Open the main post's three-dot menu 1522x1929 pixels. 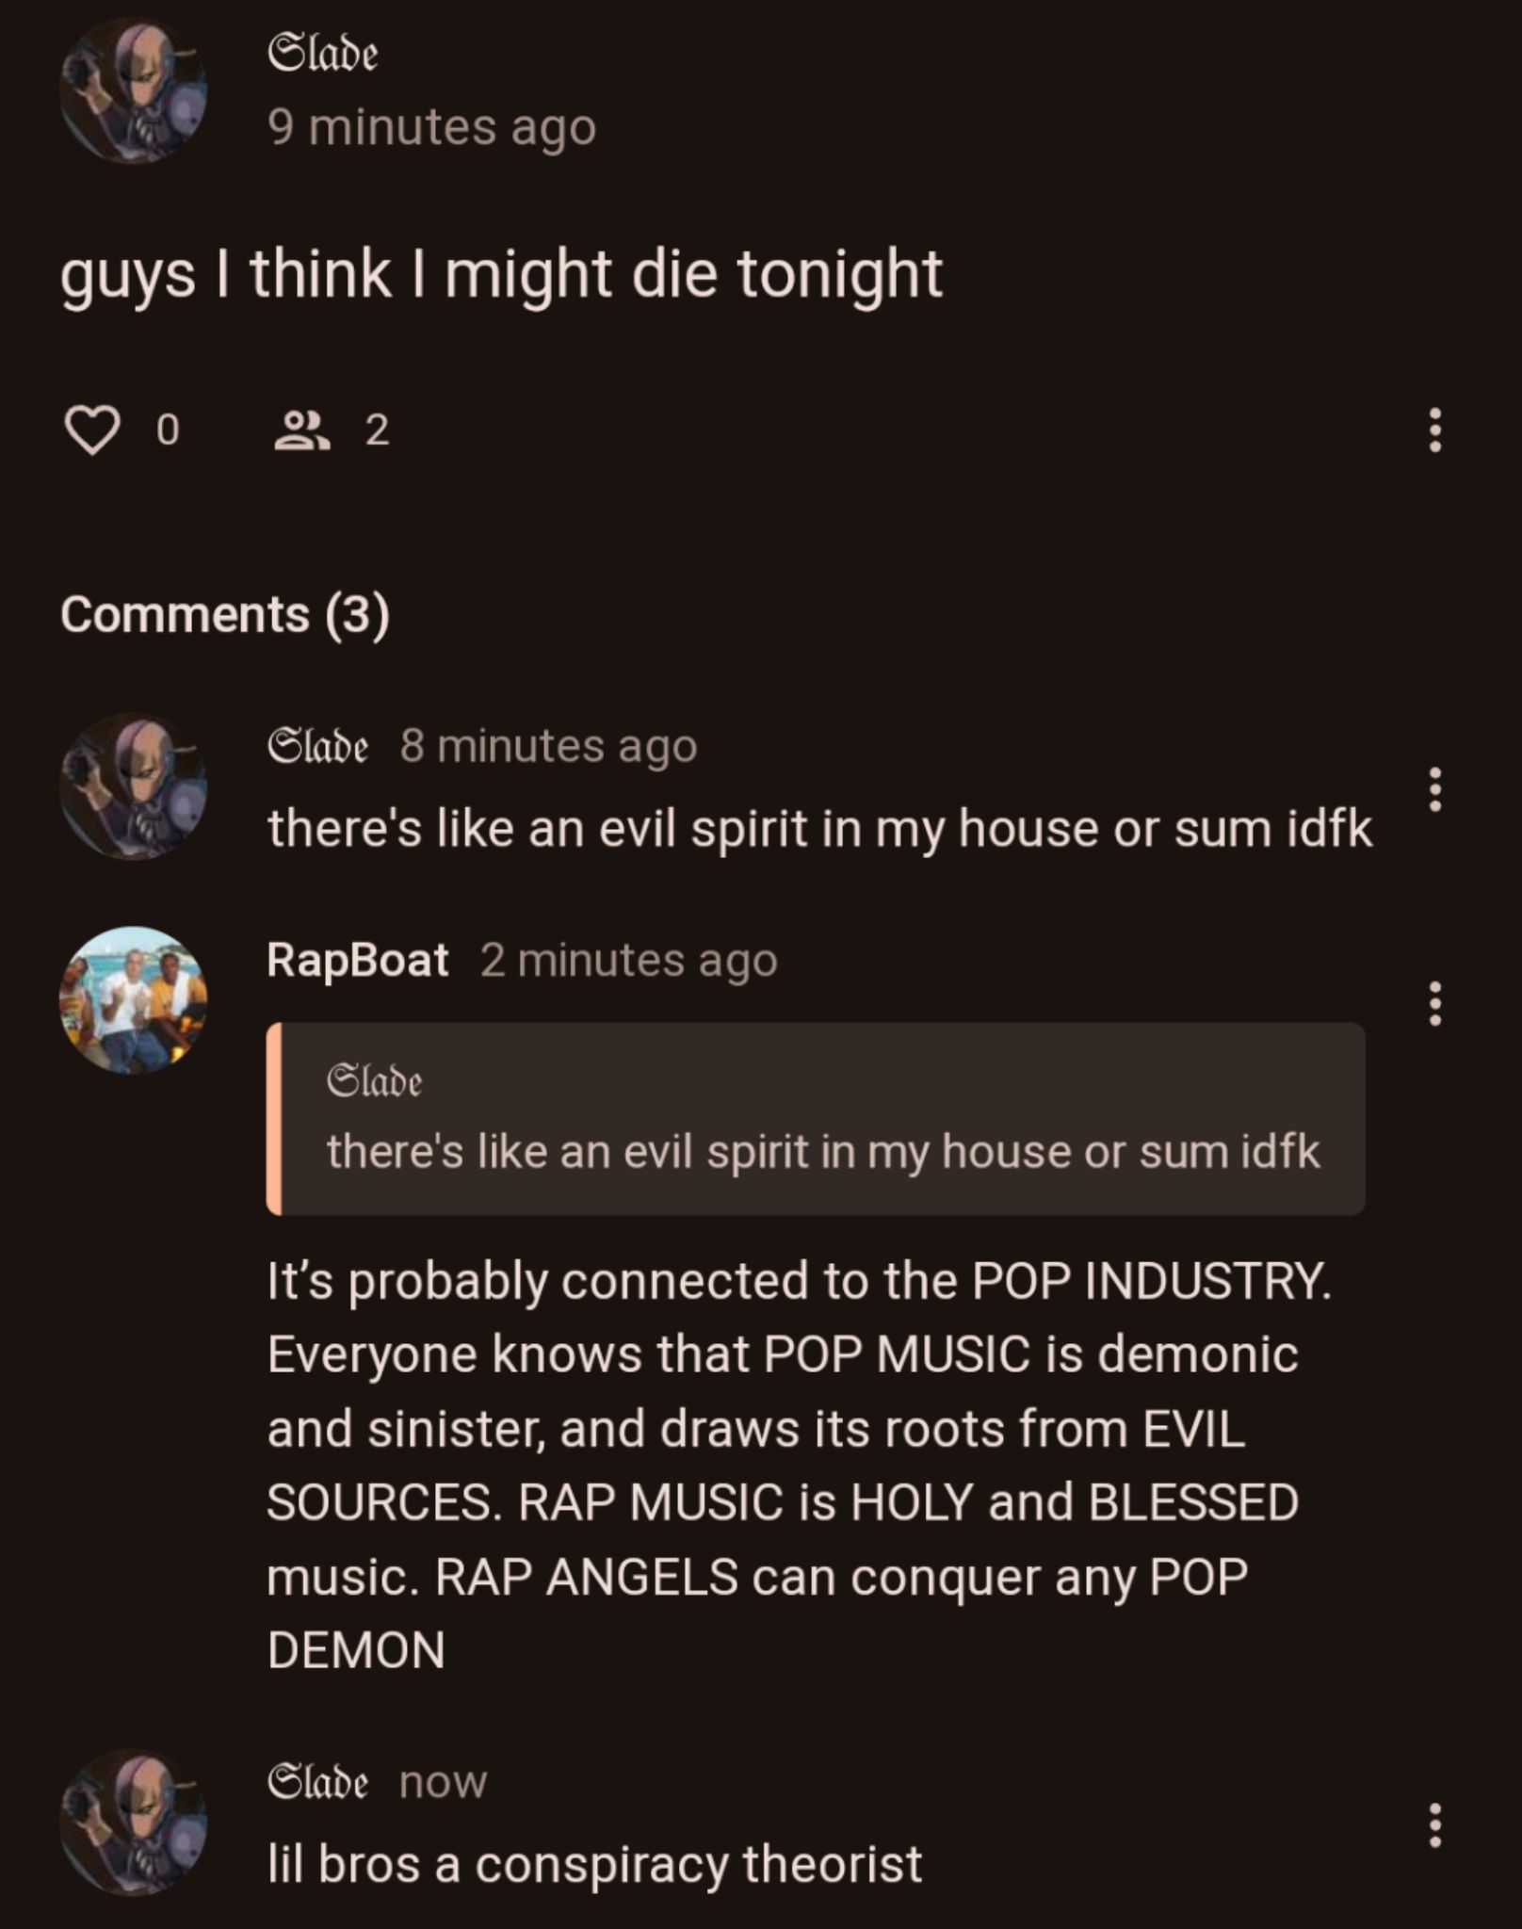pyautogui.click(x=1434, y=430)
